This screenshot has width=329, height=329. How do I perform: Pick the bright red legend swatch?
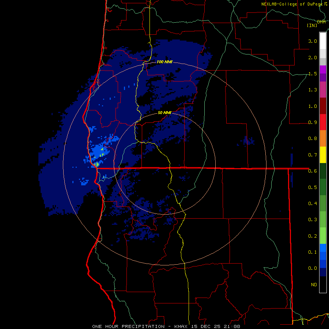pos(323,122)
